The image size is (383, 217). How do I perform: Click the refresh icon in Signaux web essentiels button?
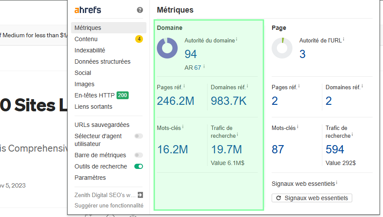pos(279,198)
